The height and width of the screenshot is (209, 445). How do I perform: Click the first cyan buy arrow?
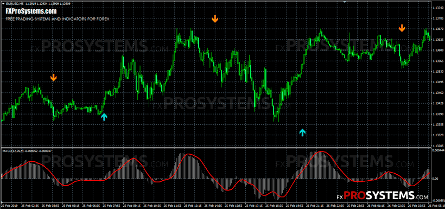(x=104, y=117)
